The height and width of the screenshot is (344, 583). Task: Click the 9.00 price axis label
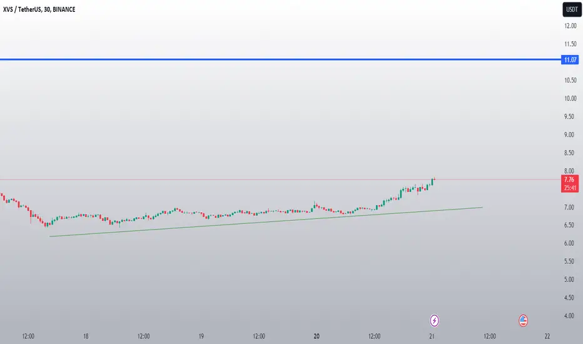[x=569, y=134]
